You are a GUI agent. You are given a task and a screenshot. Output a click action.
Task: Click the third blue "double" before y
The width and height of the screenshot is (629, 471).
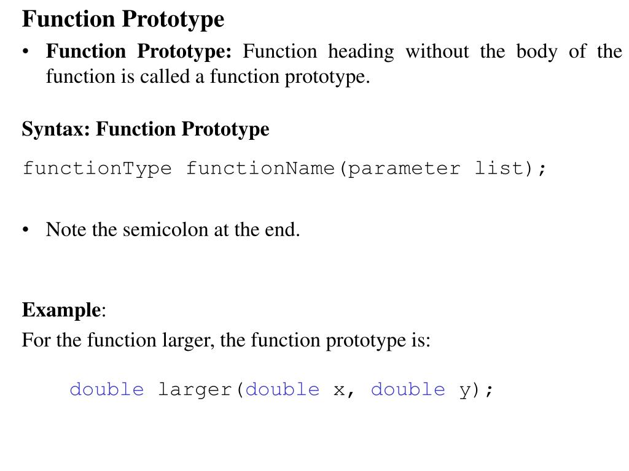tap(408, 389)
